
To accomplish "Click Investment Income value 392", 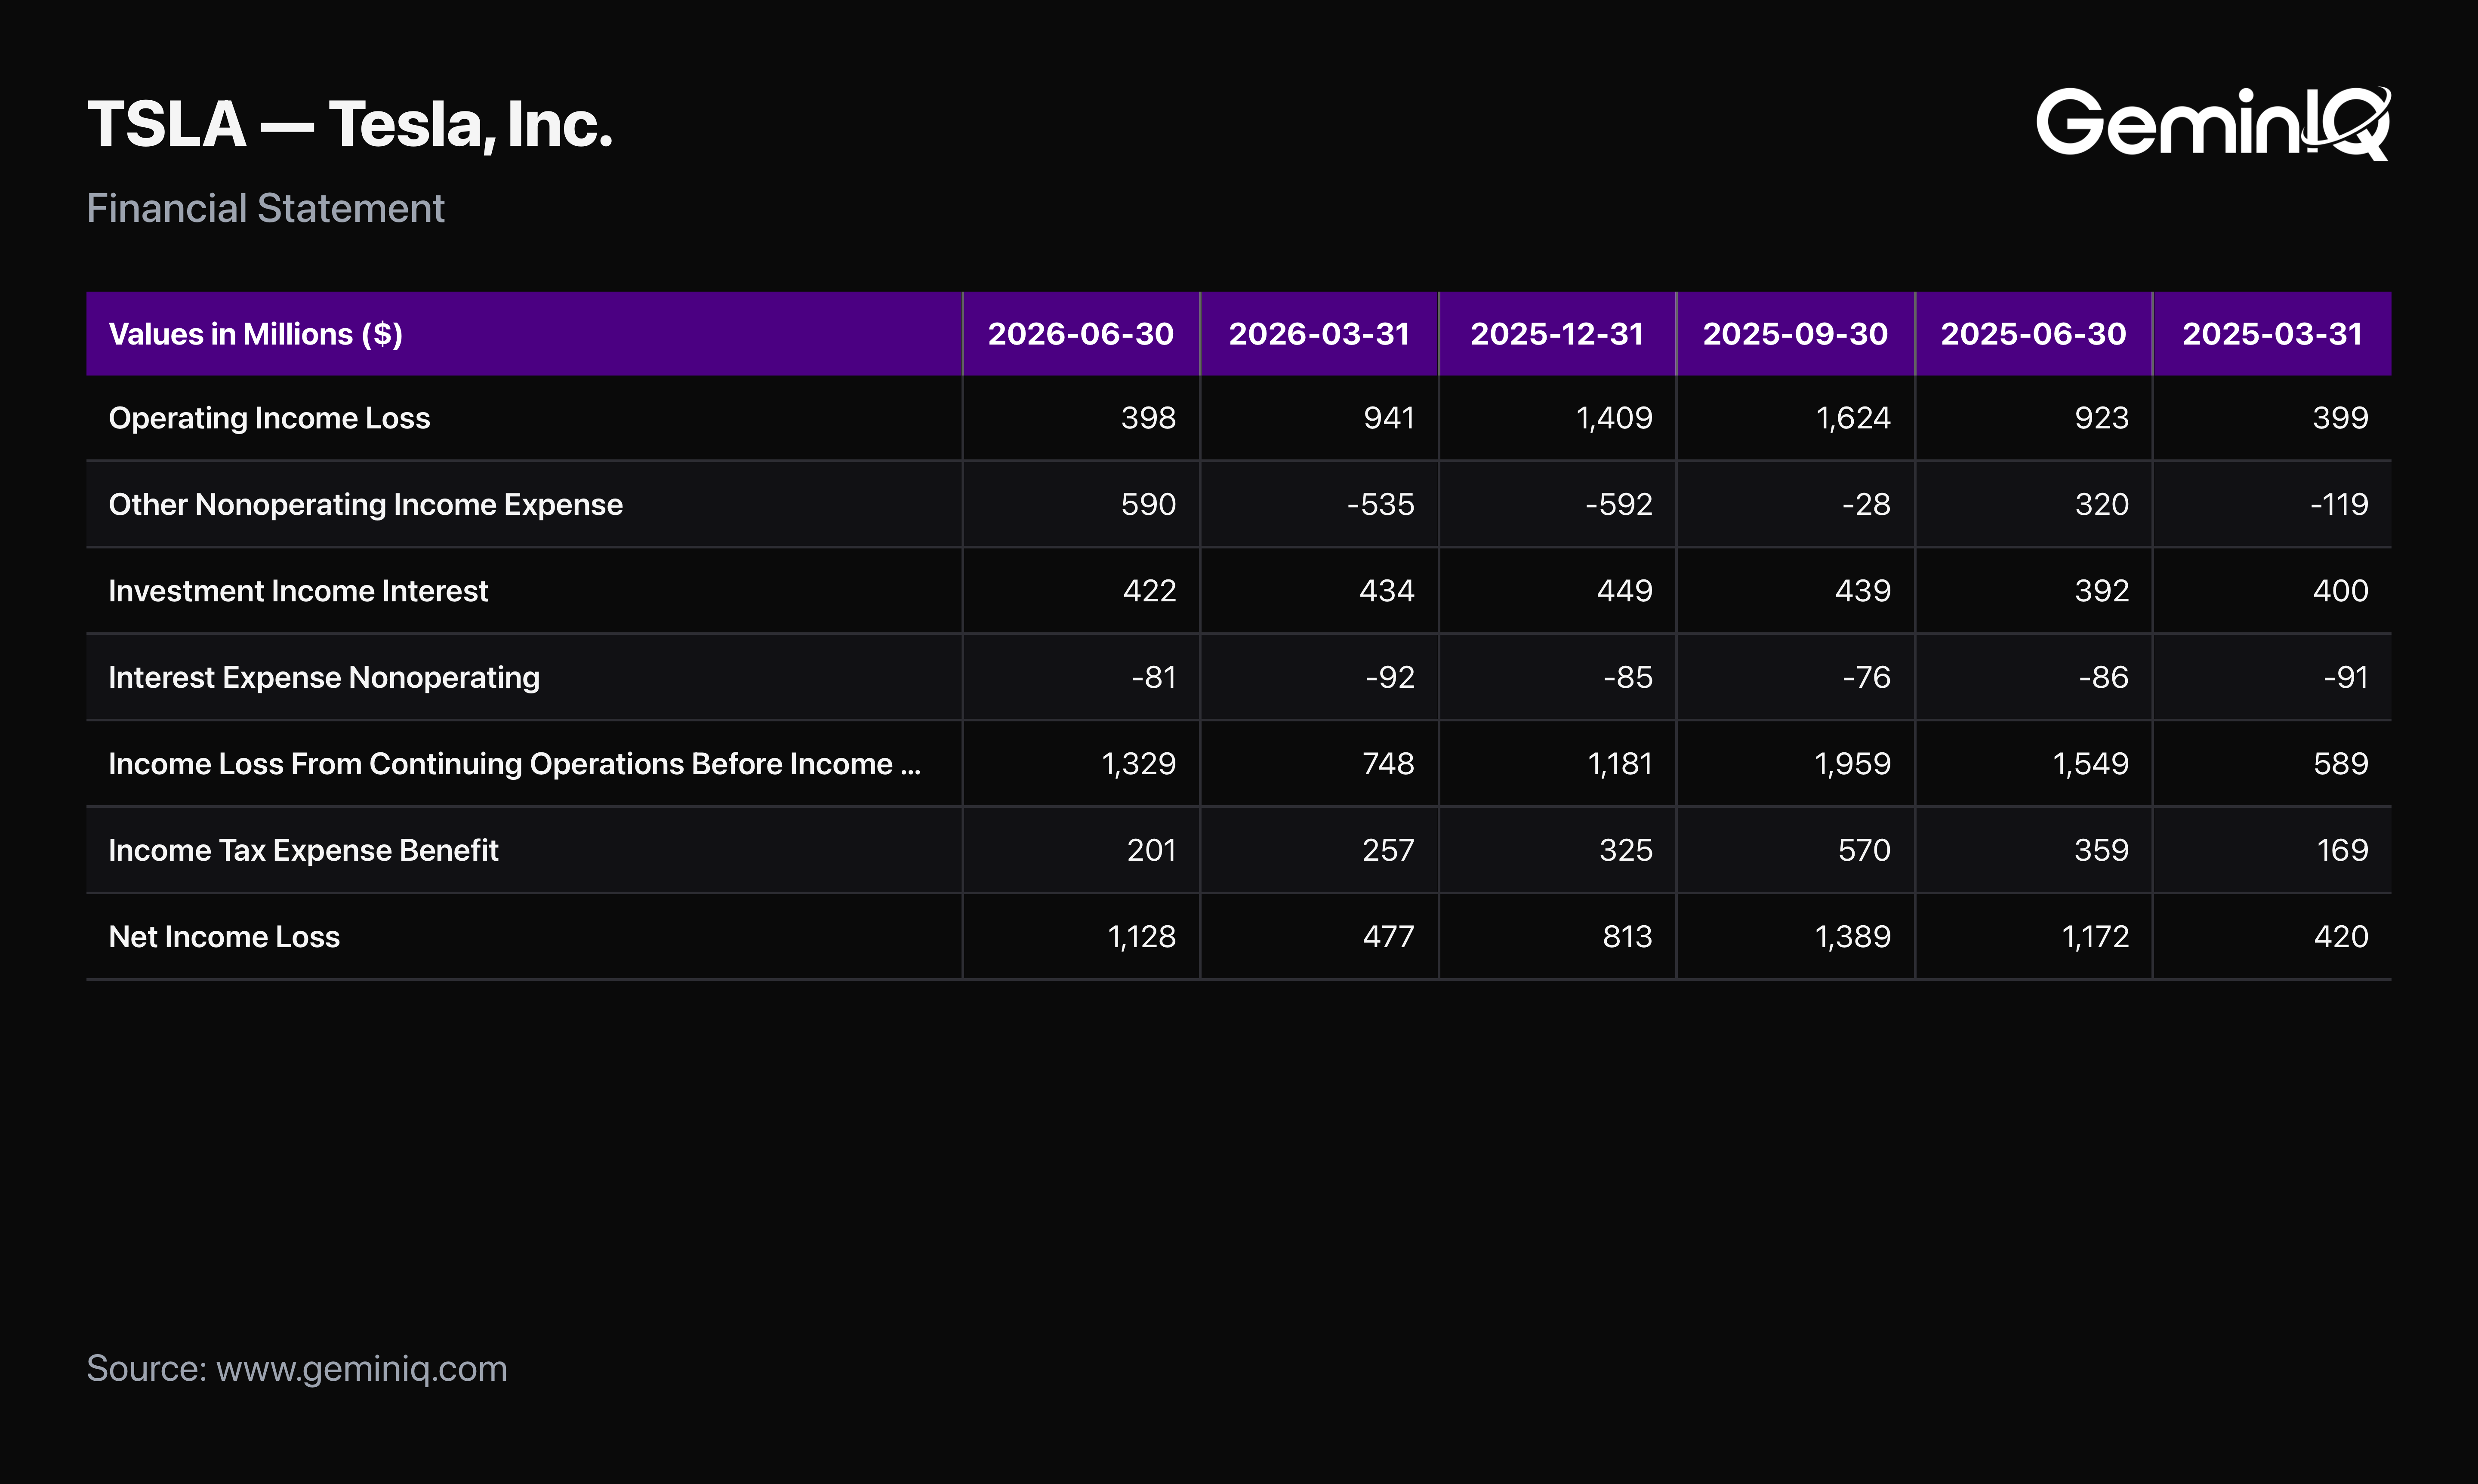I will [x=2102, y=591].
